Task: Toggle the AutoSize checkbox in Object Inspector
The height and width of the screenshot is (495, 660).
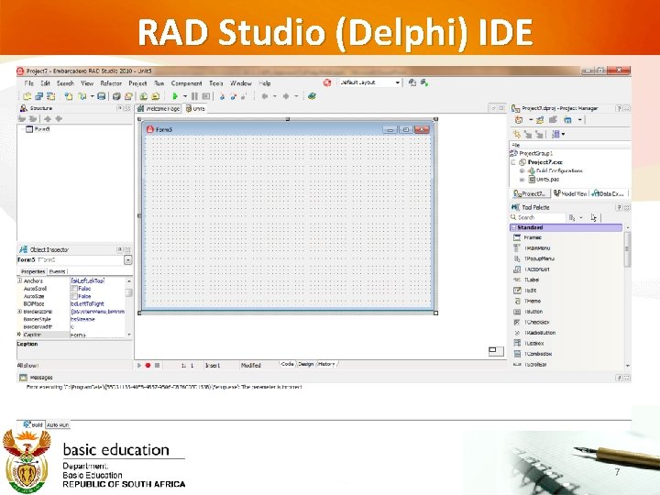Action: coord(74,296)
